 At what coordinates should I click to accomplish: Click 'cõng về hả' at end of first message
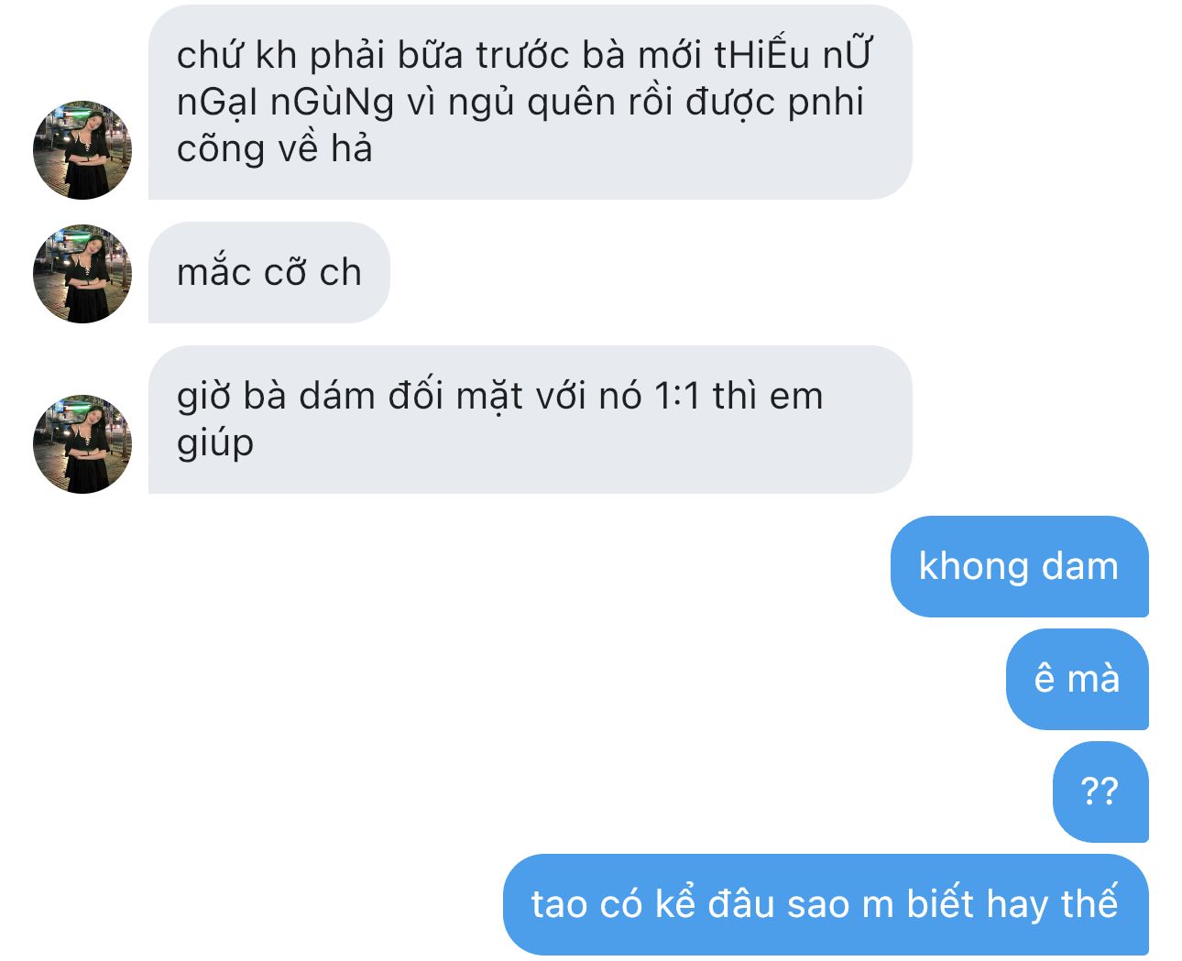click(x=275, y=148)
